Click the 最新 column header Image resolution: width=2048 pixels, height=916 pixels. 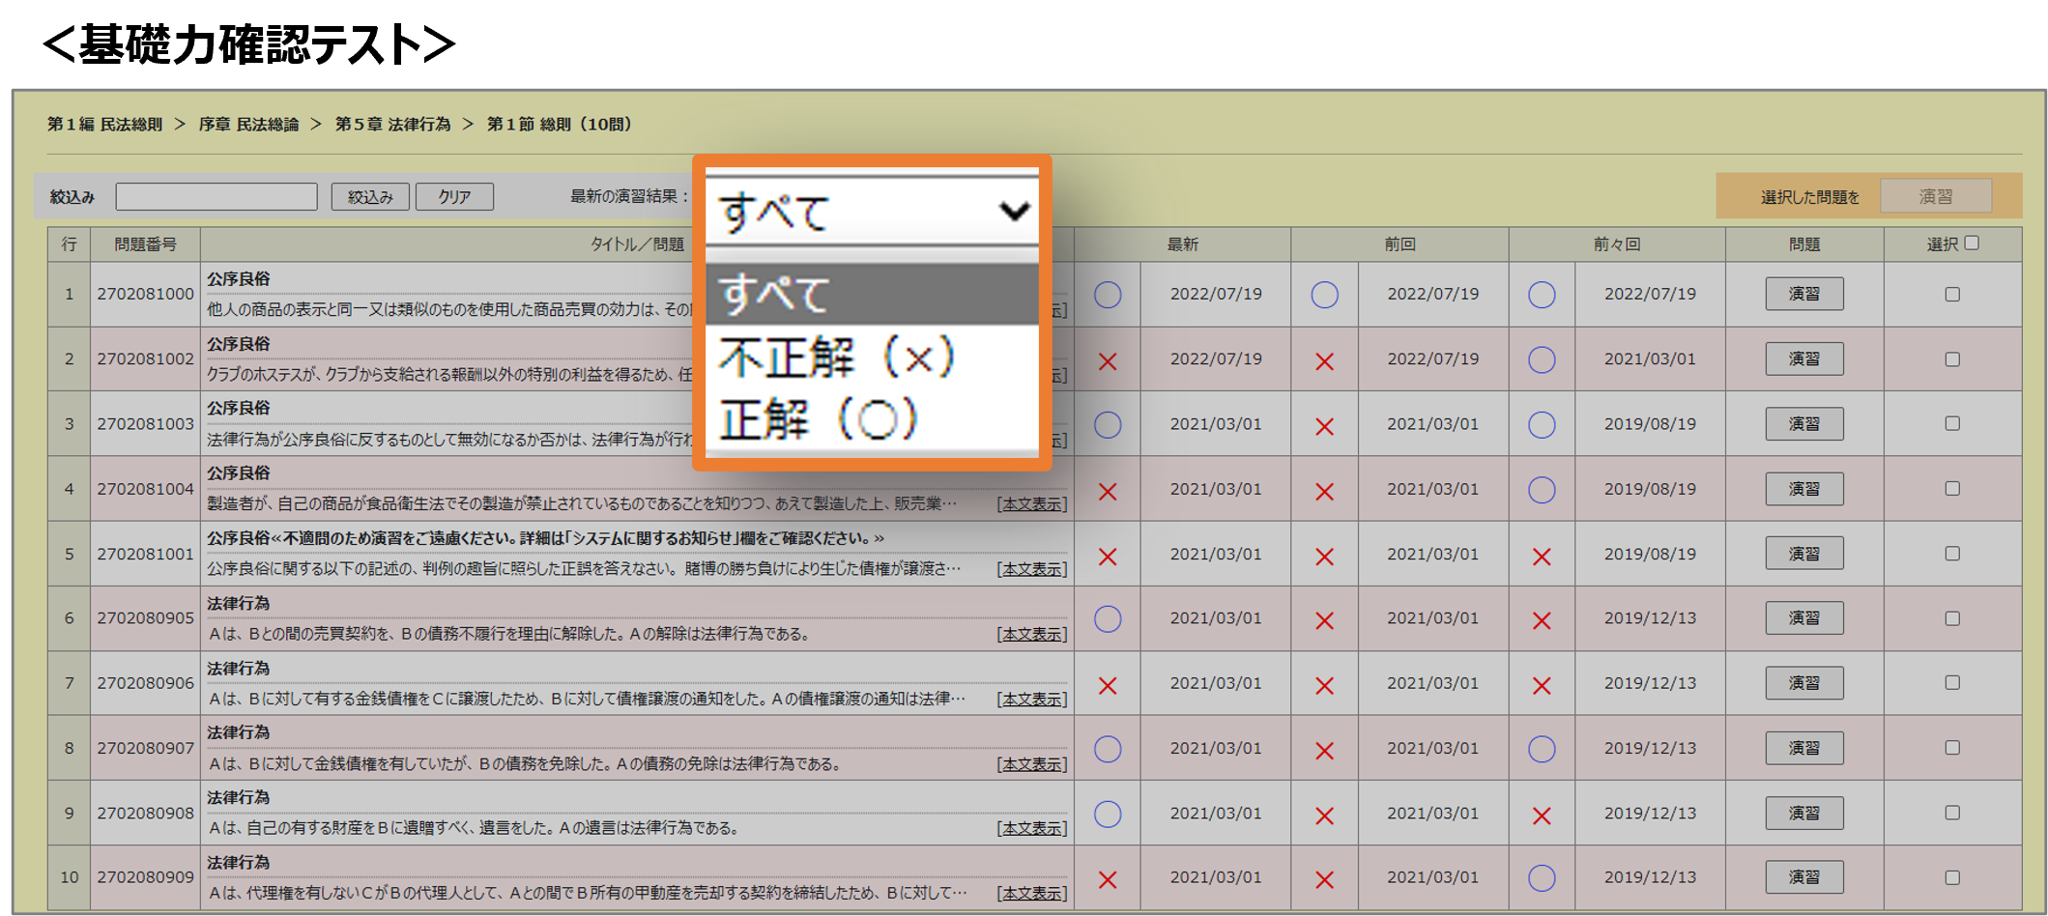tap(1182, 244)
